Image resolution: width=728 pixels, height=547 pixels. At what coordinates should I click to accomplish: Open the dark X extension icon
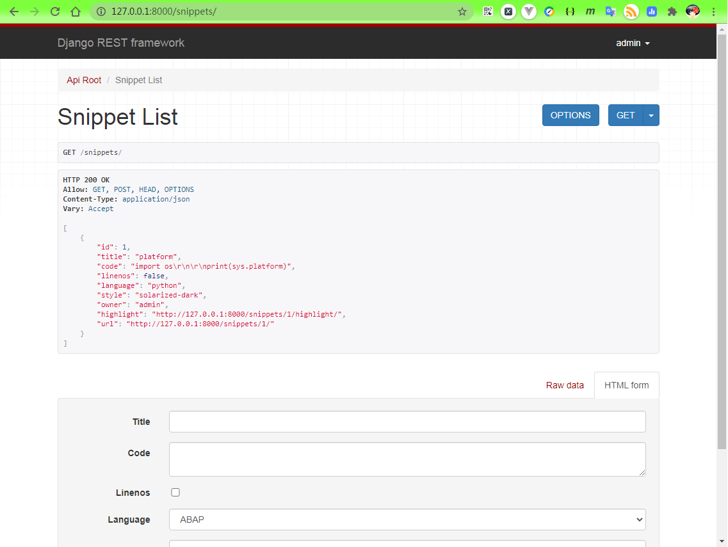pyautogui.click(x=508, y=12)
